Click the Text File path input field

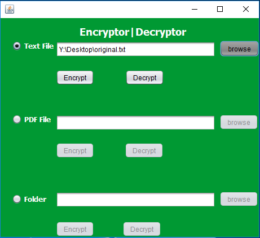point(135,49)
